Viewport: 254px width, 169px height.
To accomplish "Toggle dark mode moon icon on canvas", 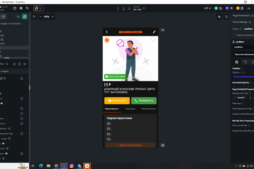I will pos(219,17).
